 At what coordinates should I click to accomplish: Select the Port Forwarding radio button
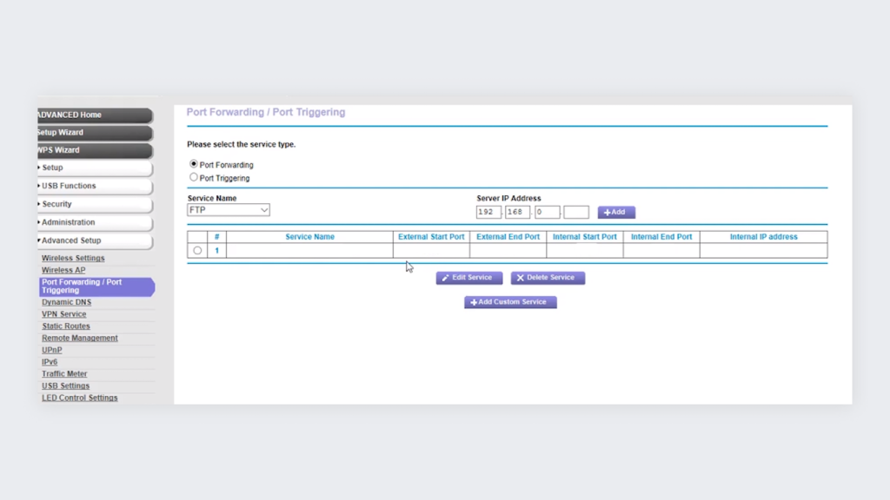click(x=194, y=164)
